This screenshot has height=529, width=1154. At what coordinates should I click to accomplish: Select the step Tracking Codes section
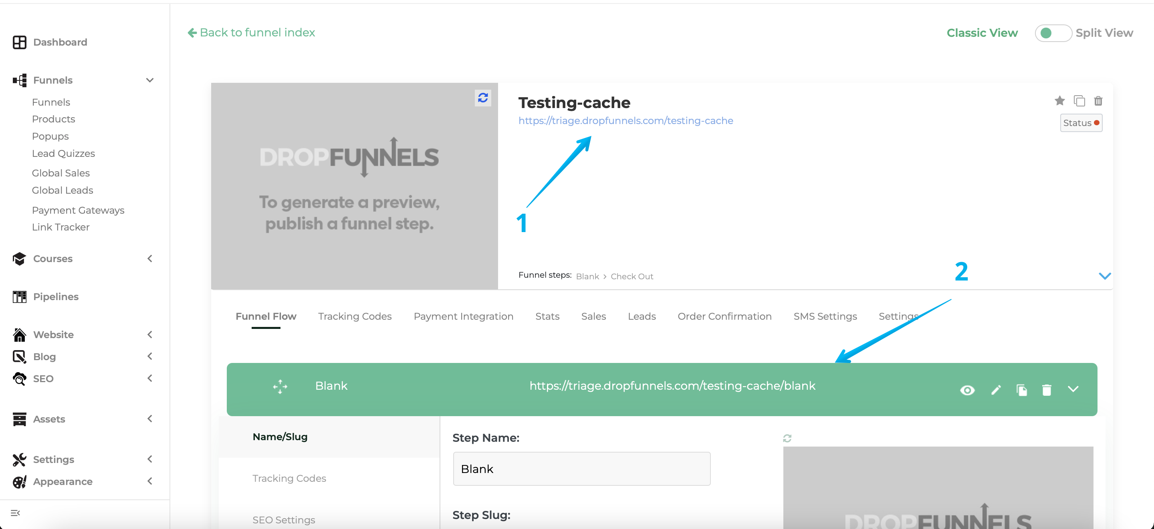pos(329,479)
